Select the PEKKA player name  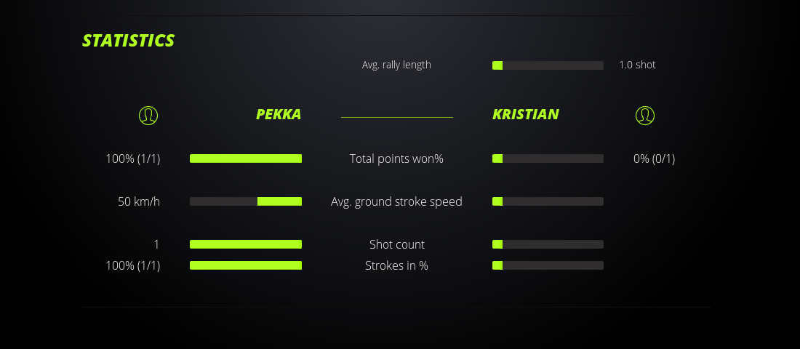[x=279, y=114]
